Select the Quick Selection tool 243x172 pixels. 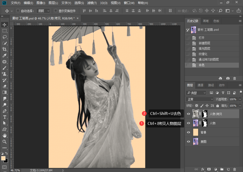[4, 43]
